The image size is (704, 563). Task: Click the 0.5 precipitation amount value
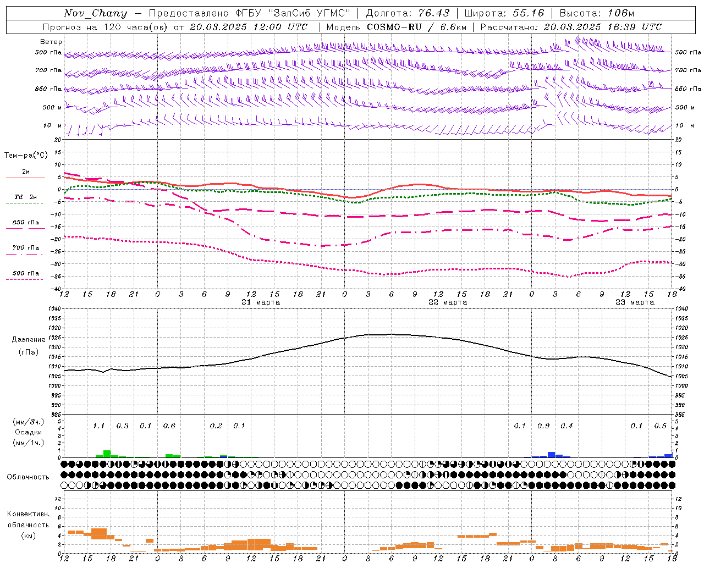(660, 426)
